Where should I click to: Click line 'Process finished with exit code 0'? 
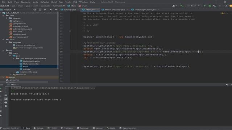click(36, 100)
